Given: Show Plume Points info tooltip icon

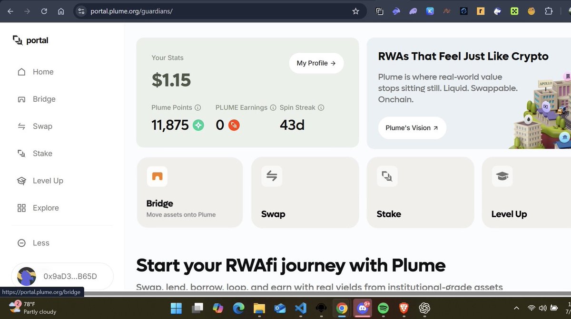Looking at the screenshot, I should point(198,107).
